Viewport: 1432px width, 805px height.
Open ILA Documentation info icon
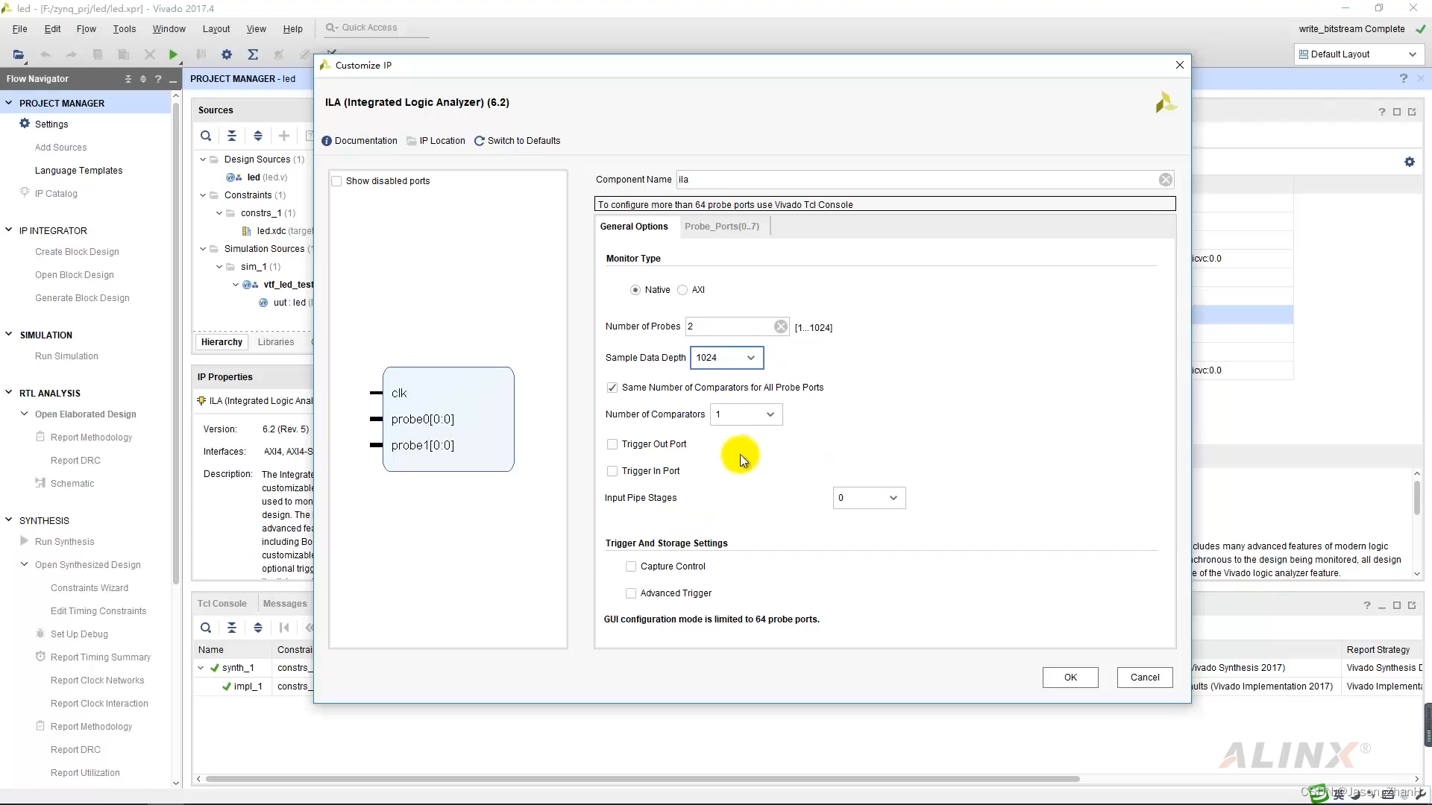point(327,141)
